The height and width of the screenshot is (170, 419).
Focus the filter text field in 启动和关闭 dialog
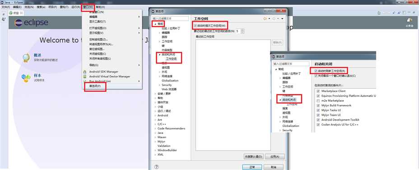291,64
